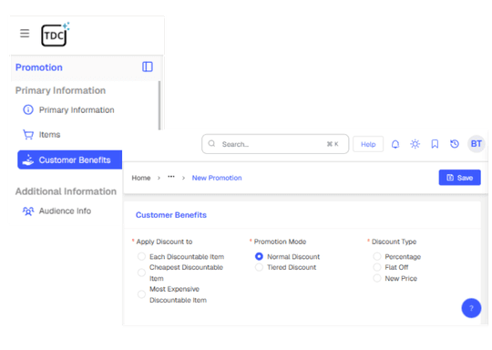This screenshot has width=492, height=350.
Task: Open history clock icon
Action: pos(455,144)
